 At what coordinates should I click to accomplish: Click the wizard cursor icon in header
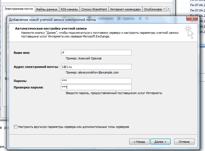(x=189, y=32)
